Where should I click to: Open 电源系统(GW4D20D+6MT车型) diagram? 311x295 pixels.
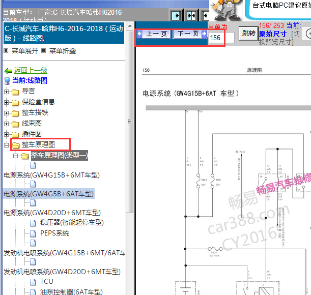52,213
